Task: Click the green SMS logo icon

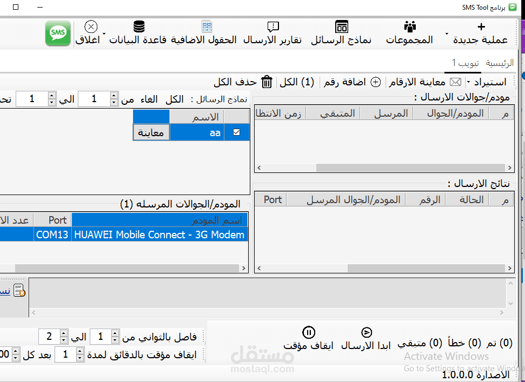Action: pyautogui.click(x=58, y=33)
